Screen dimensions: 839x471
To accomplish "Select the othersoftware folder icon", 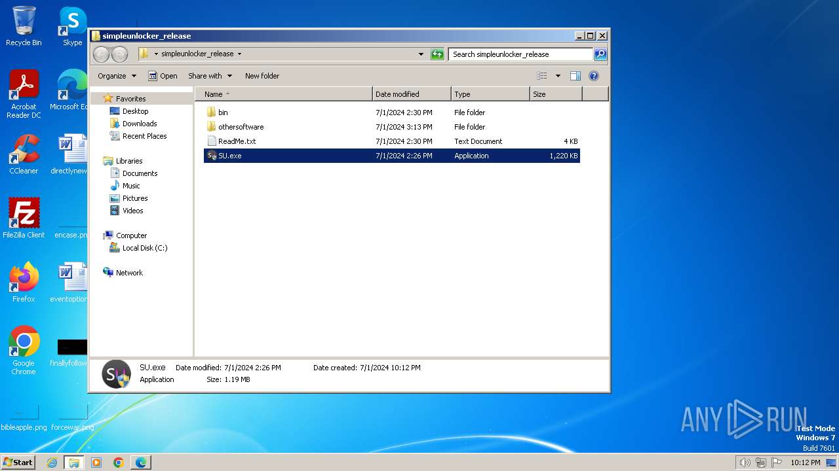I will tap(211, 127).
